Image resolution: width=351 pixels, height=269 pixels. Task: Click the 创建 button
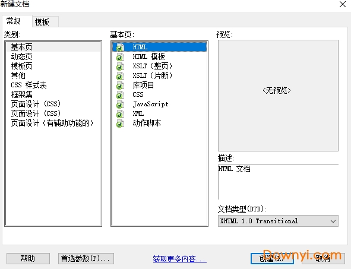(272, 258)
